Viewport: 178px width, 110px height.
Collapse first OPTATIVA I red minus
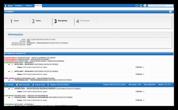point(9,65)
